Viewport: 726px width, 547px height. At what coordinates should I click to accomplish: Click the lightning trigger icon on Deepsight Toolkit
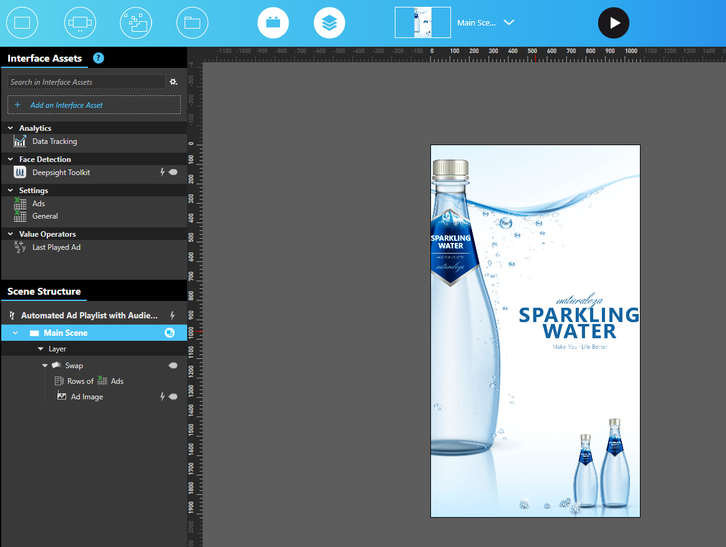click(x=163, y=173)
